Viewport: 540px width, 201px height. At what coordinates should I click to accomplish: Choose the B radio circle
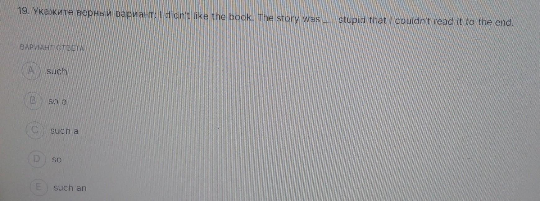pyautogui.click(x=33, y=101)
